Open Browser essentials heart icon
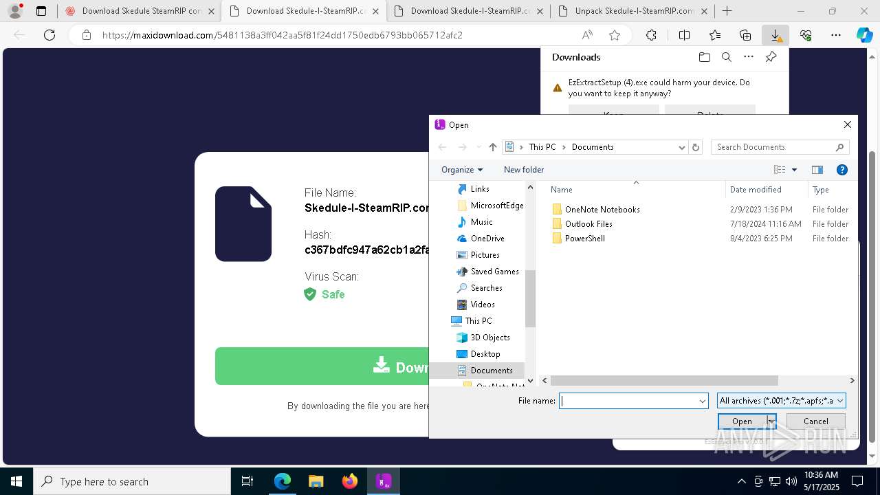 [x=806, y=35]
